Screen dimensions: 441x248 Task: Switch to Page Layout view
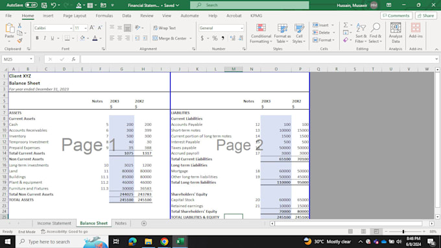[363, 231]
